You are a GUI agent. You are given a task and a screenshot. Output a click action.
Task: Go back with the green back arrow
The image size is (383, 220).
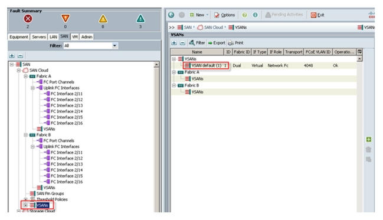tap(171, 15)
